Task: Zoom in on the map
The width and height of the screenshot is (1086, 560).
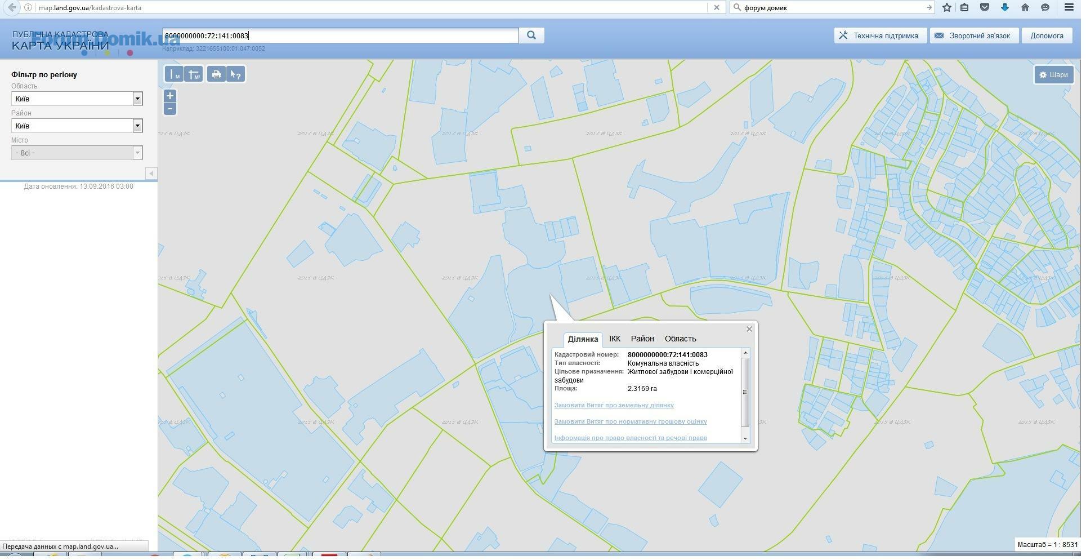Action: coord(170,96)
